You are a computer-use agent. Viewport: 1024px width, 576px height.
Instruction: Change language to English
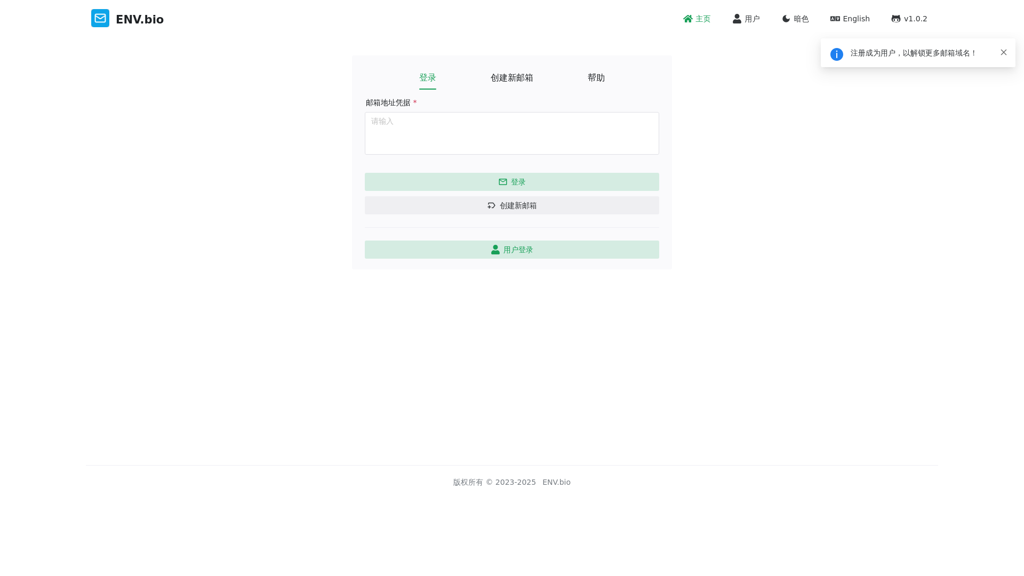coord(850,19)
